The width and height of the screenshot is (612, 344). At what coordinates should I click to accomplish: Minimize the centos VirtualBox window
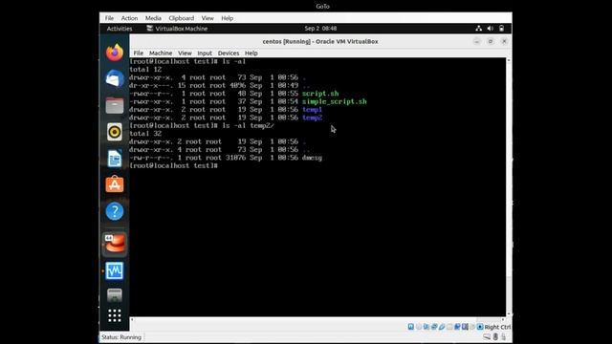477,41
